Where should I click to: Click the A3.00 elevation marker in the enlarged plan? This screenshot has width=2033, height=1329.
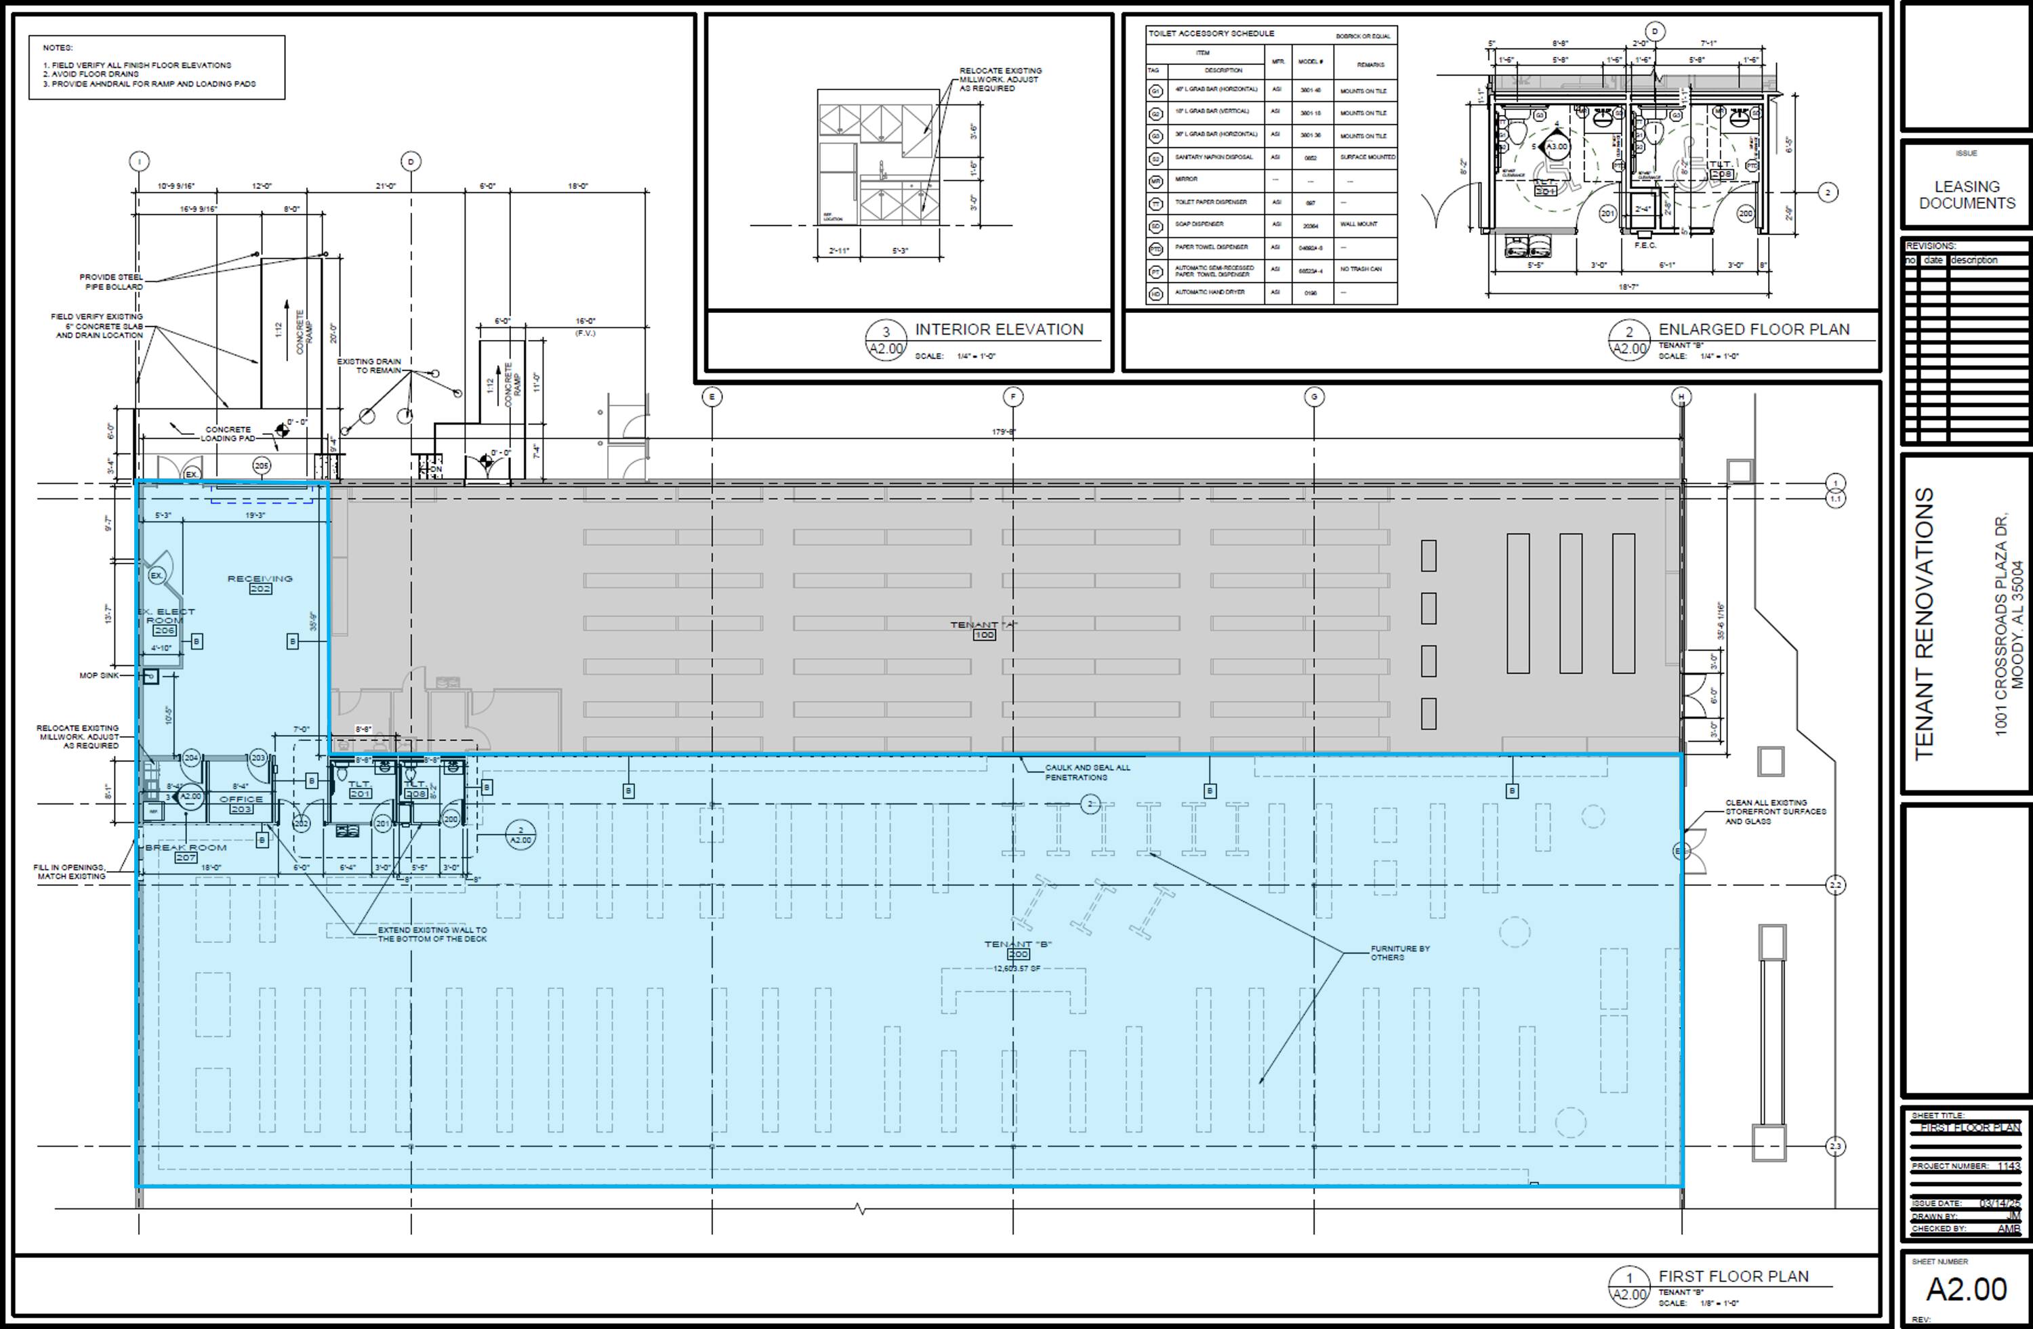click(1557, 147)
